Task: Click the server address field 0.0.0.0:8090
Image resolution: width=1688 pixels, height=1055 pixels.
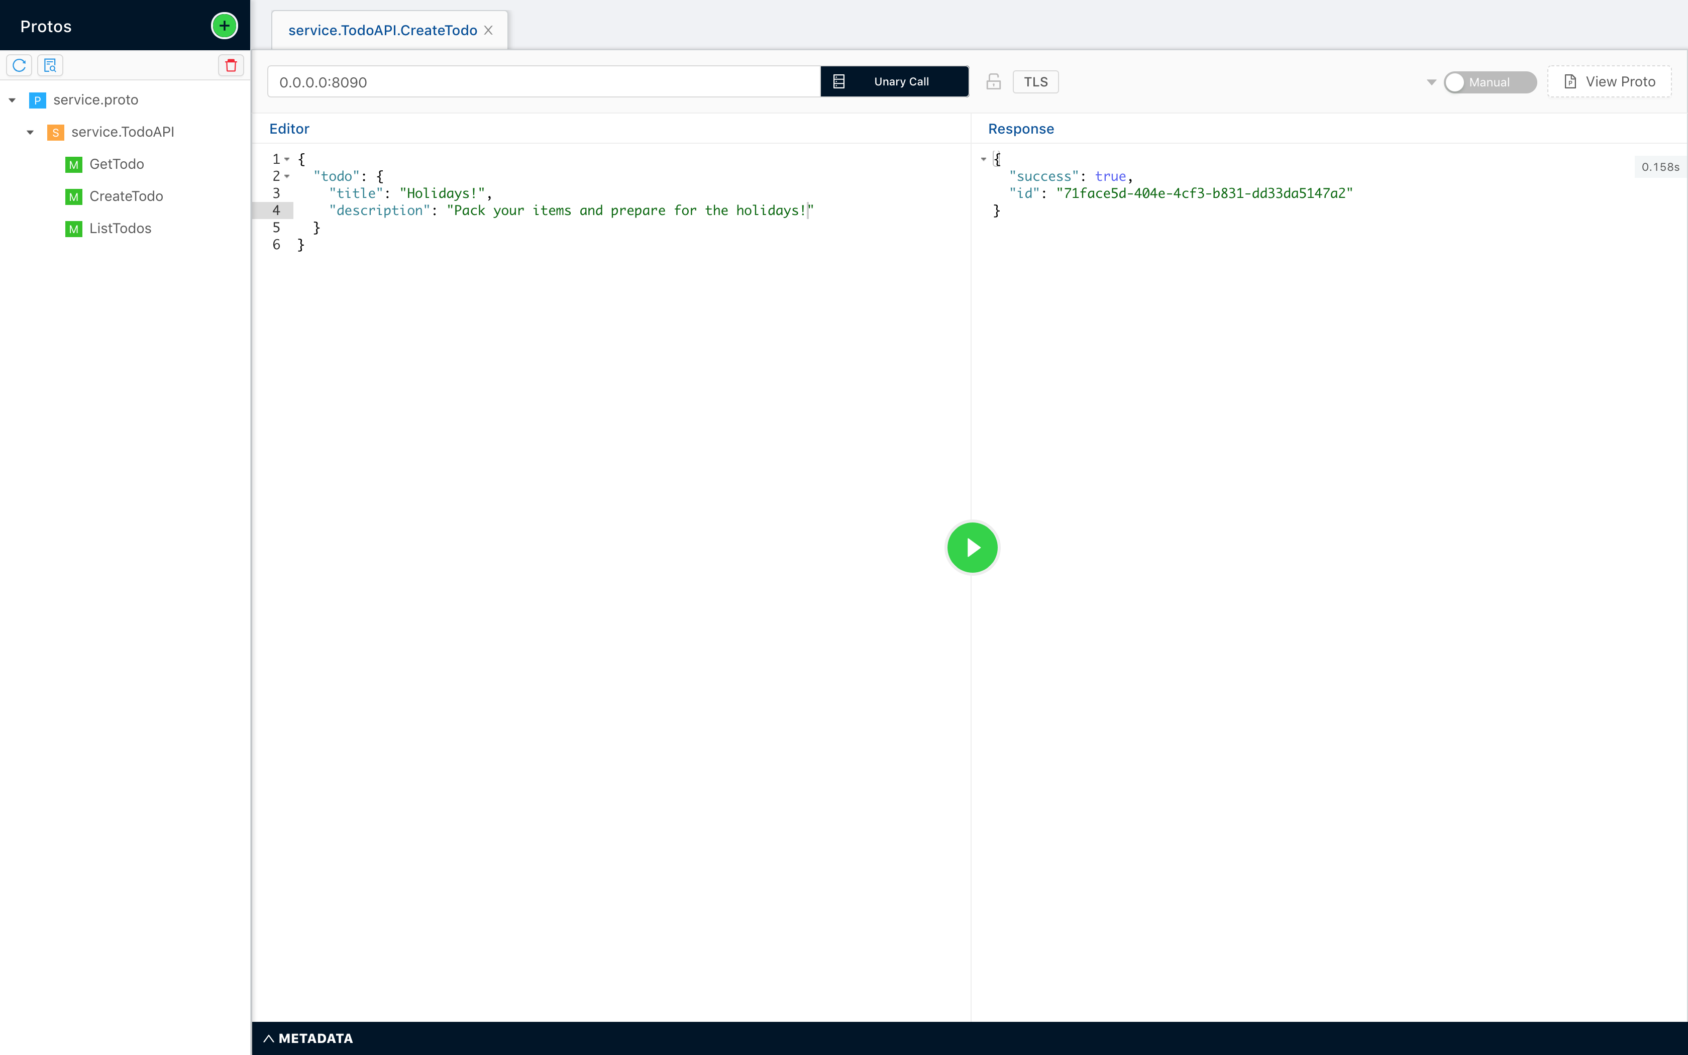Action: click(x=544, y=81)
